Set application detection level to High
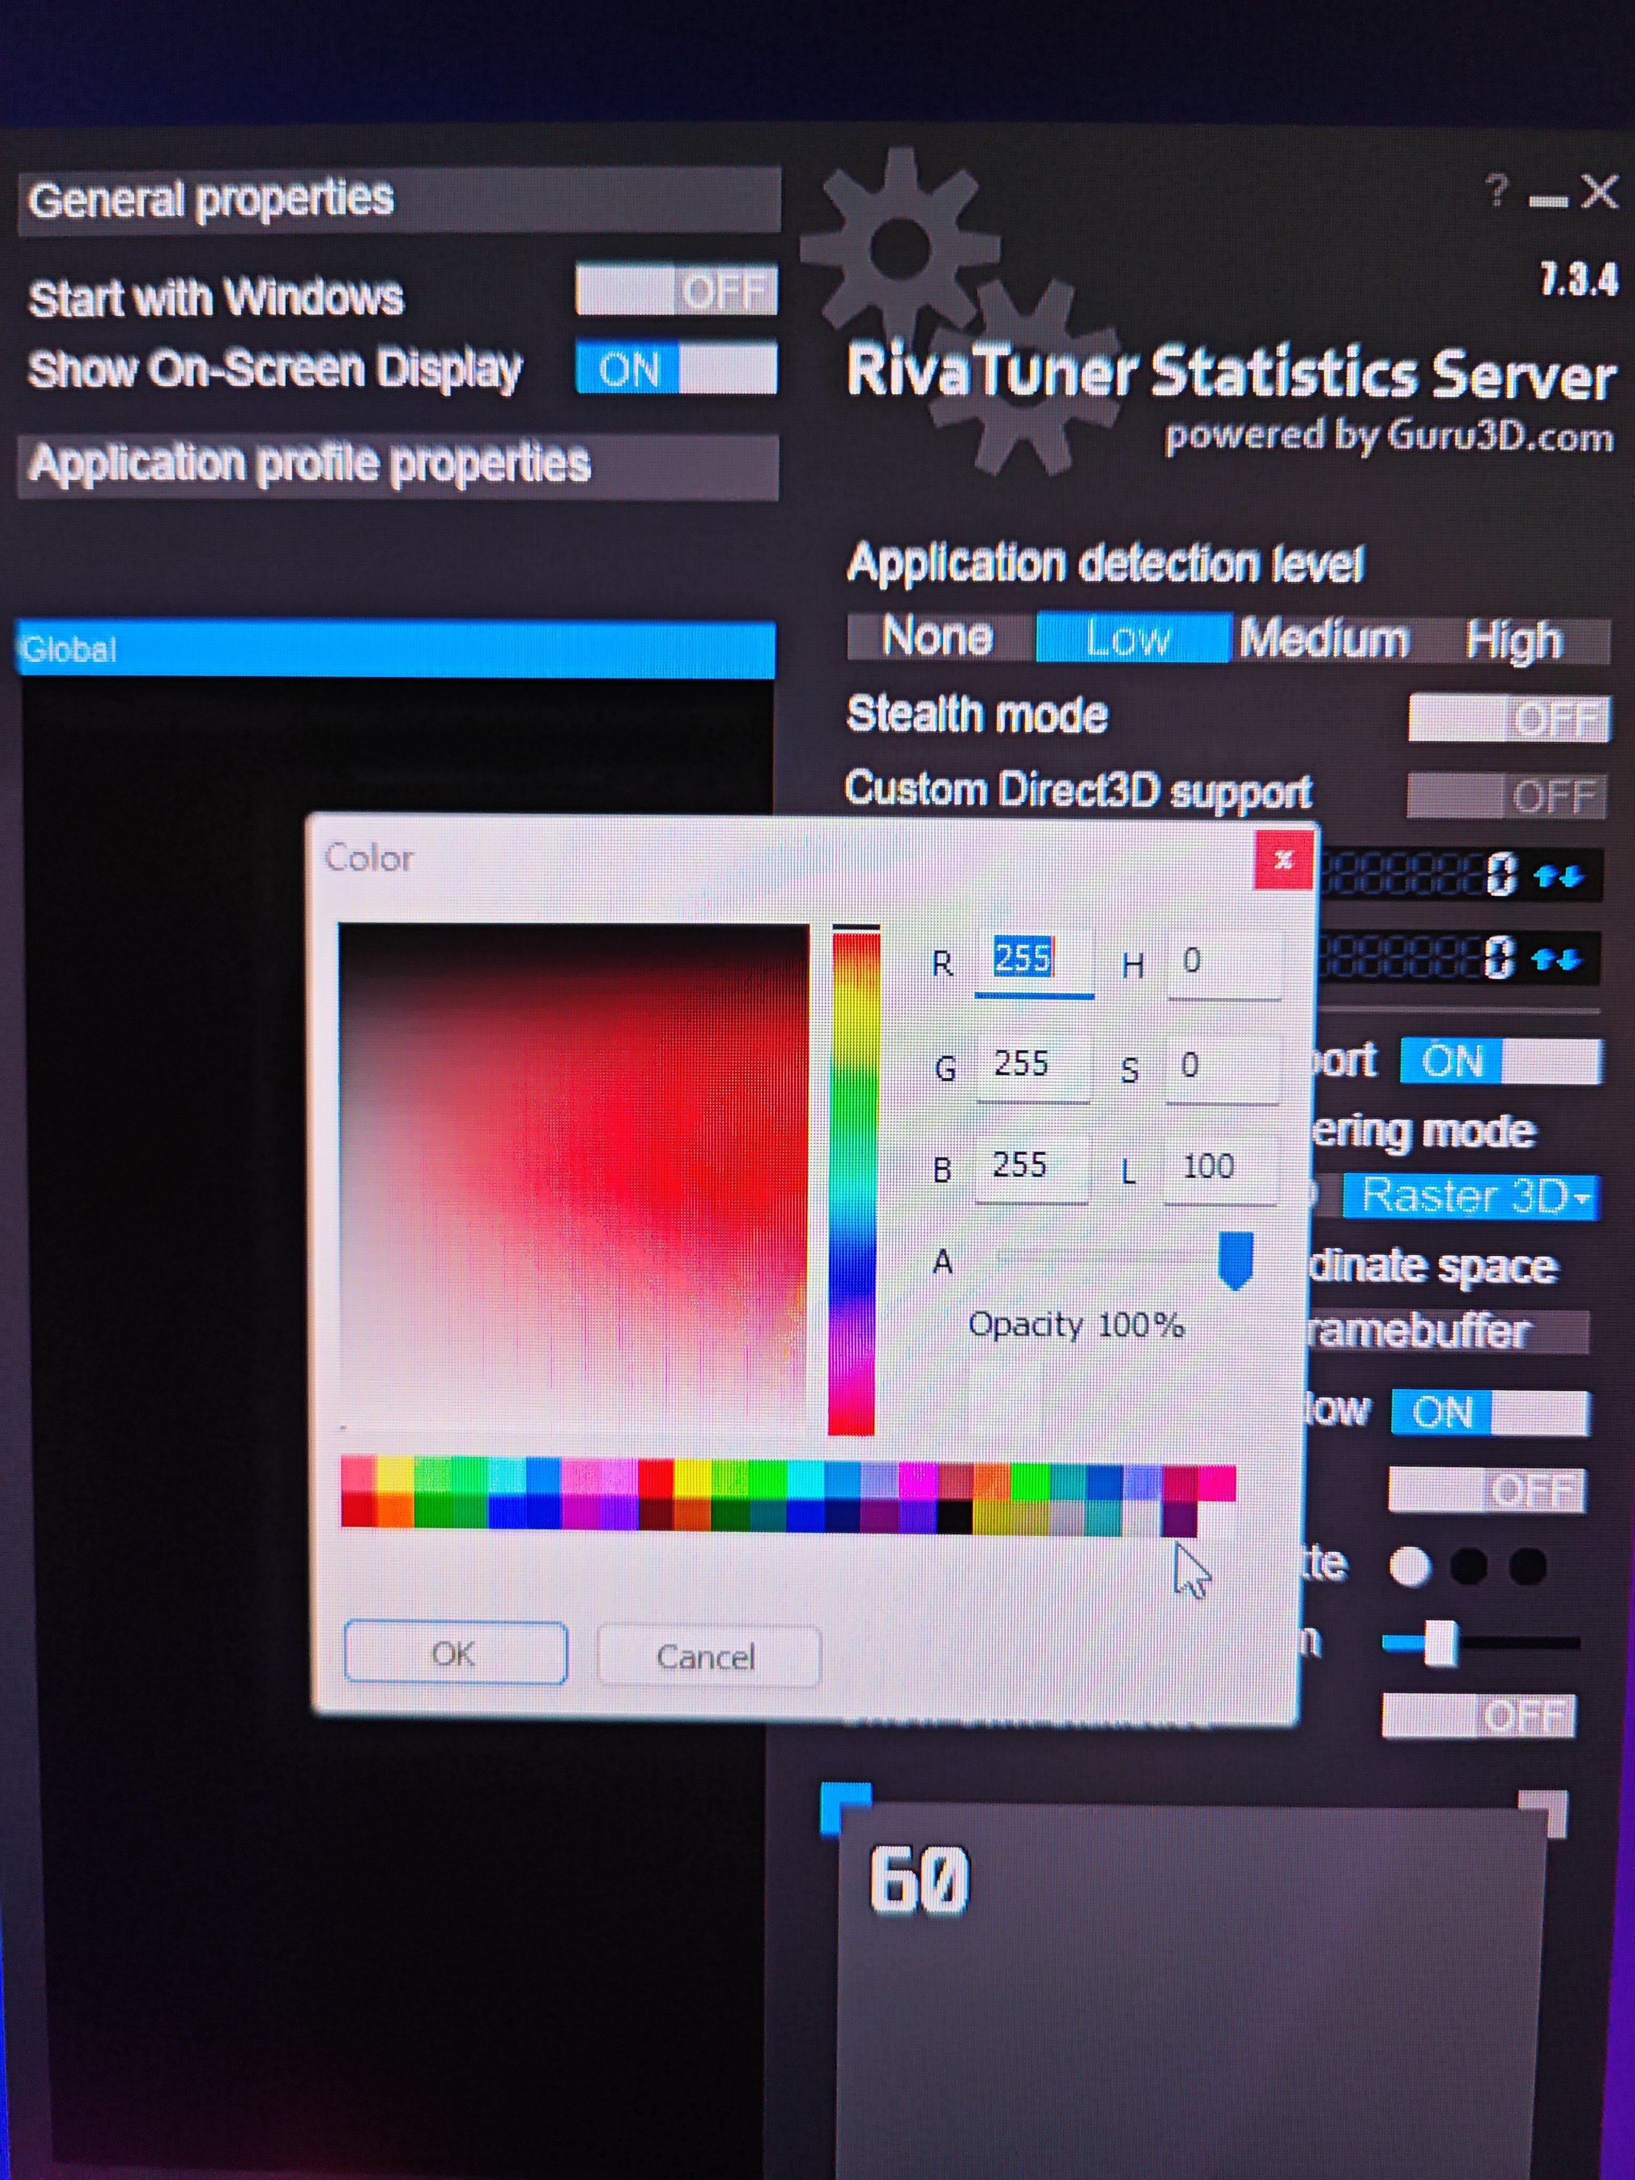The width and height of the screenshot is (1635, 2180). coord(1516,641)
